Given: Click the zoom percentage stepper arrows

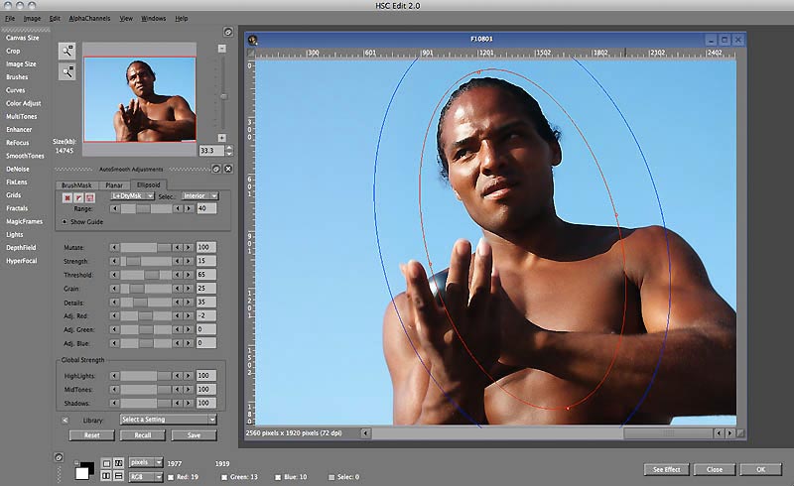Looking at the screenshot, I should click(229, 151).
